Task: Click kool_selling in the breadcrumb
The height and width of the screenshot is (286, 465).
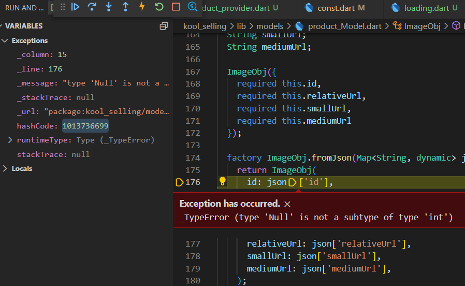Action: (205, 26)
